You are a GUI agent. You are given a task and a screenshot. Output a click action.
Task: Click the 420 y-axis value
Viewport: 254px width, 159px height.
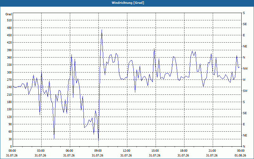pos(10,43)
